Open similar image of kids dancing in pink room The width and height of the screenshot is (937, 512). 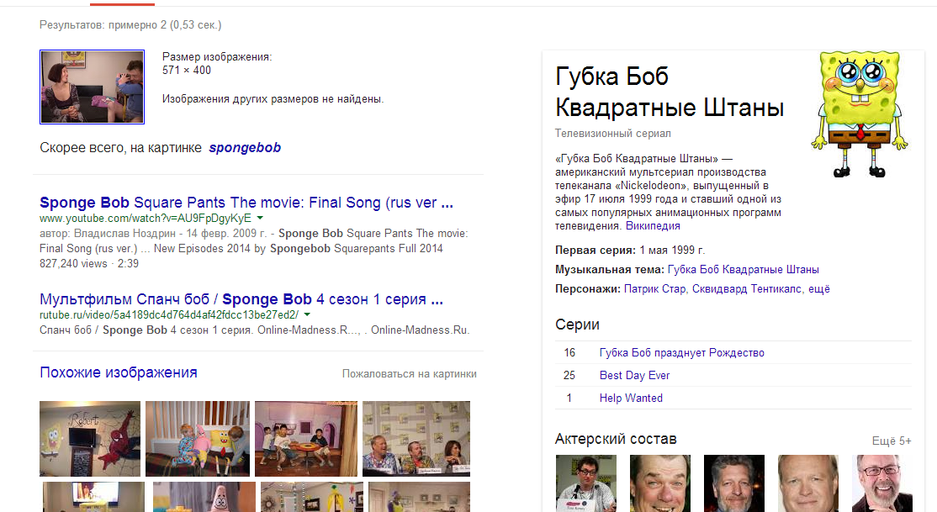306,439
